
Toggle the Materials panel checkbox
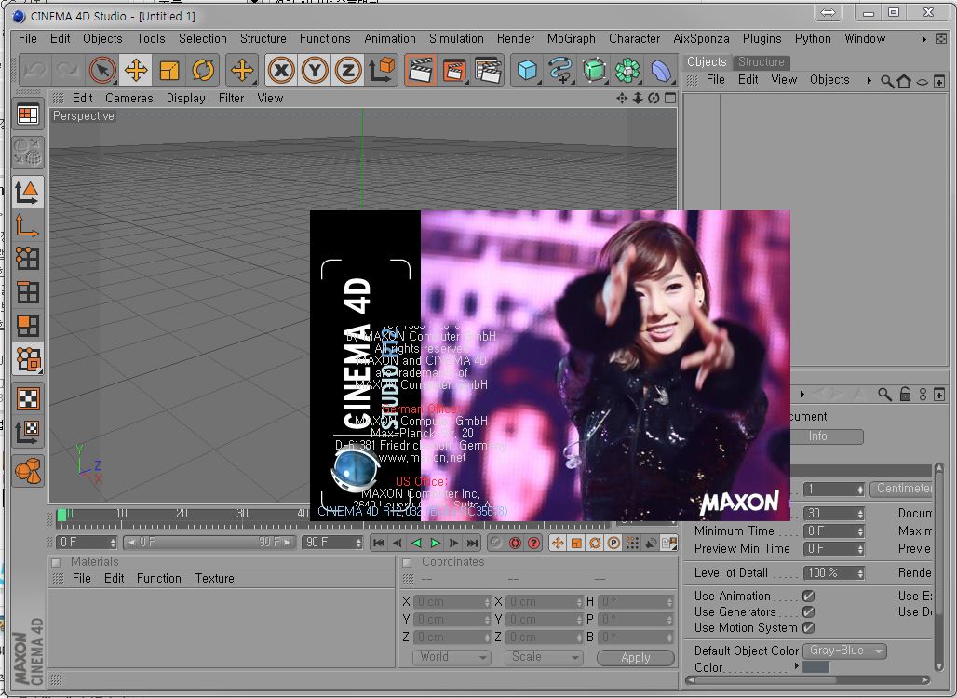click(x=57, y=562)
